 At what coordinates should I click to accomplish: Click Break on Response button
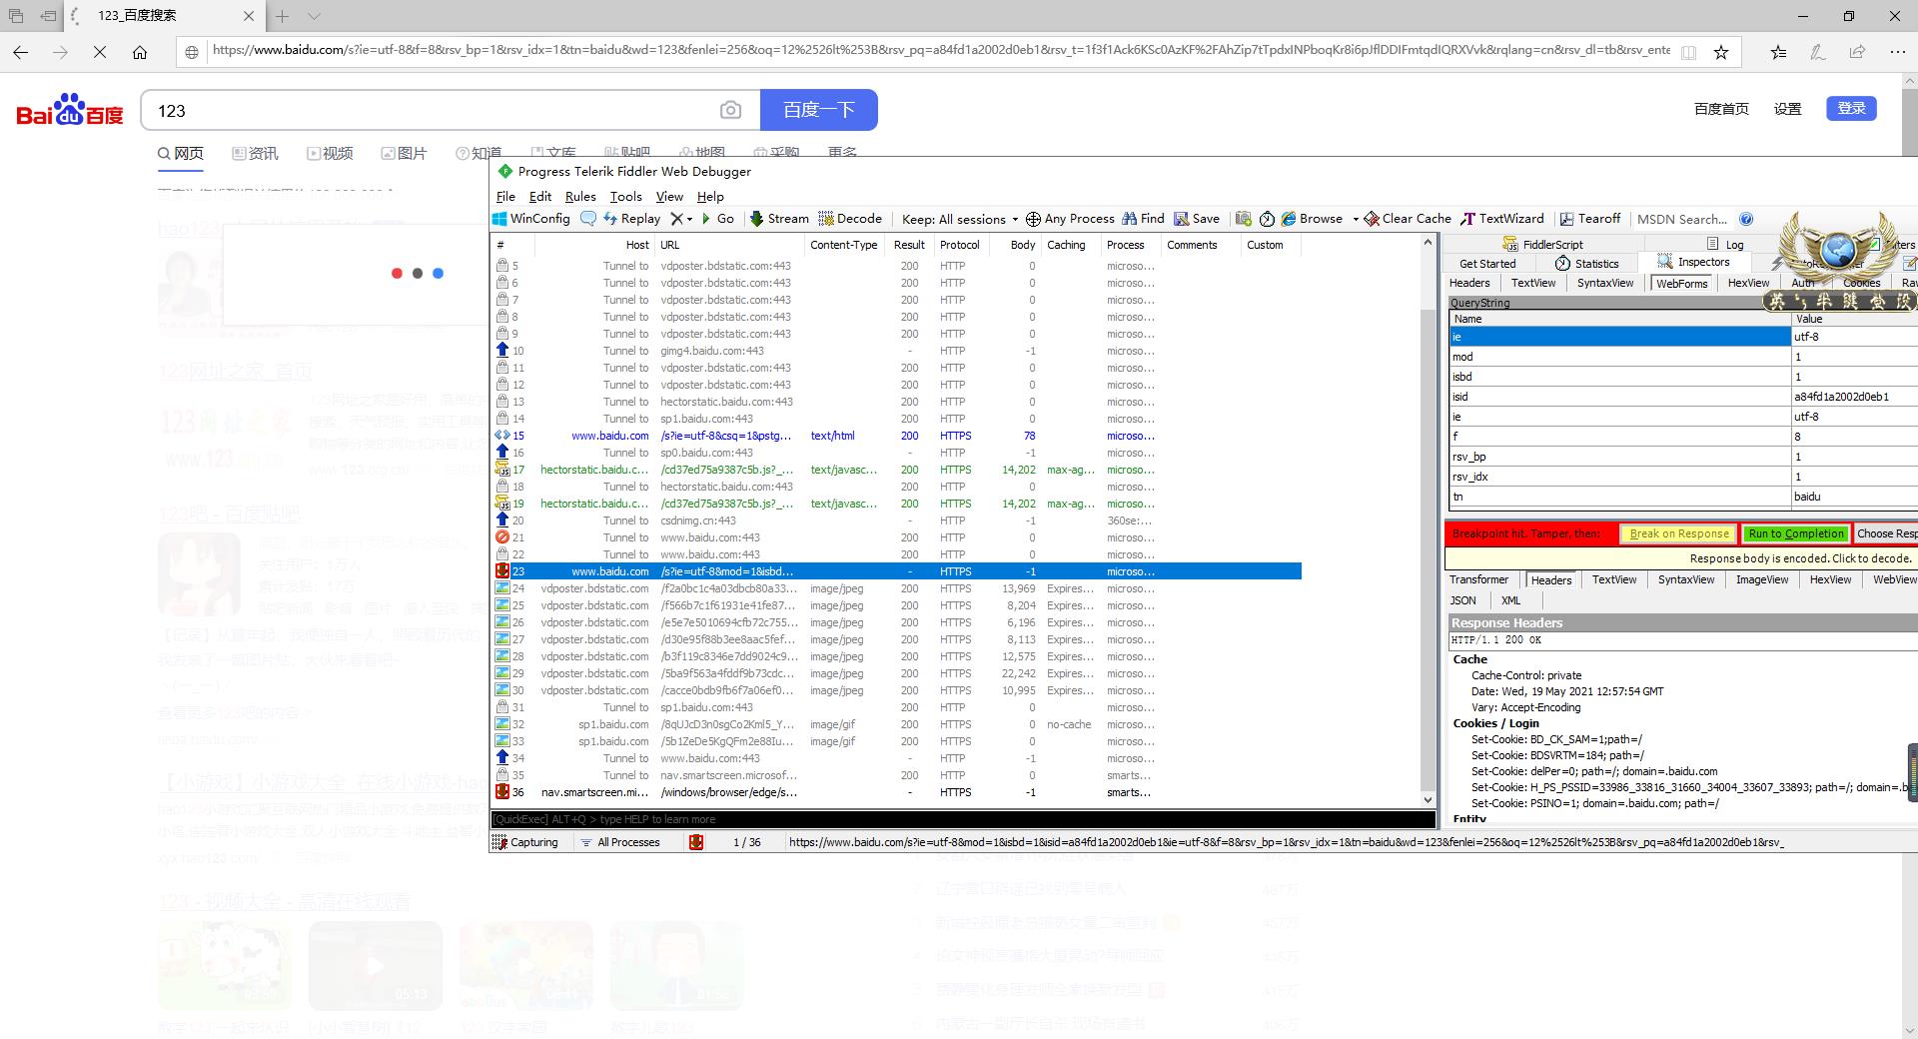[x=1678, y=533]
